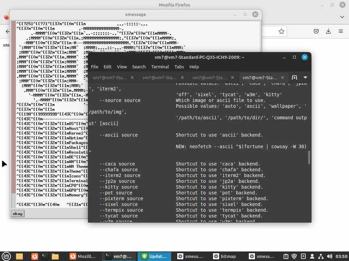Switch to last xmessage taskbar window
The image size is (349, 261).
coord(261,257)
